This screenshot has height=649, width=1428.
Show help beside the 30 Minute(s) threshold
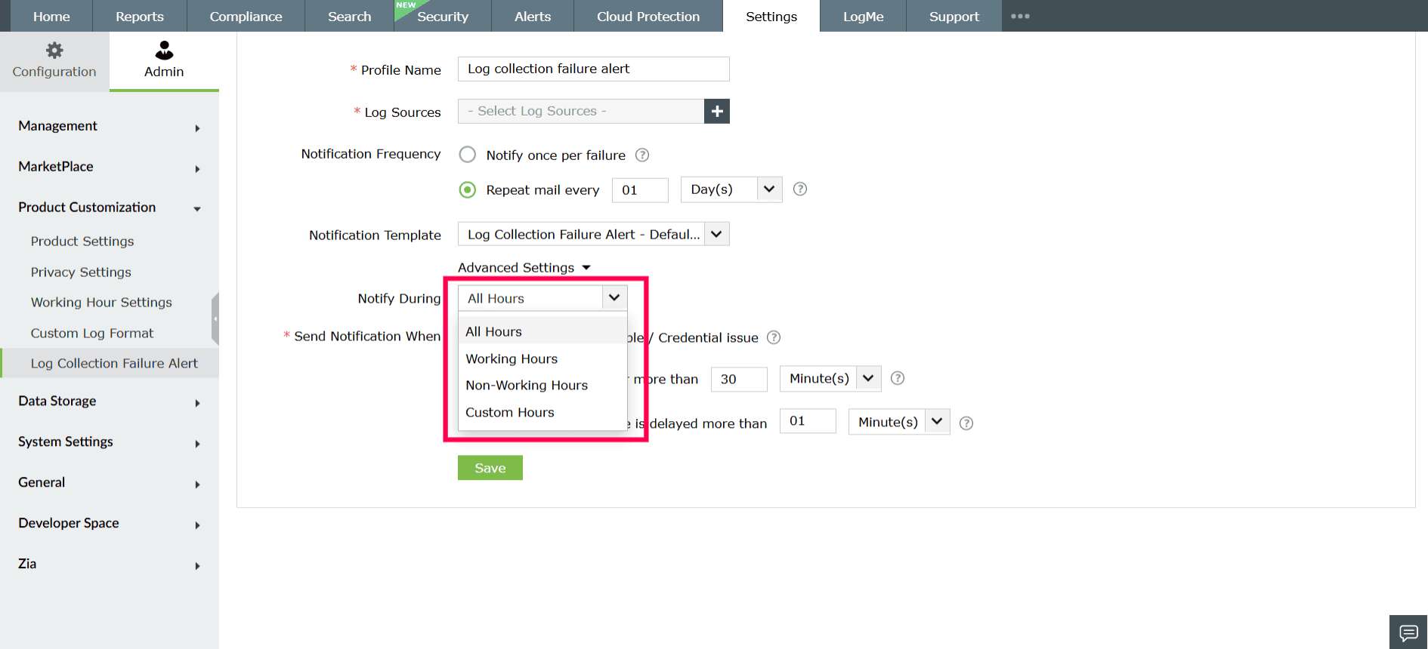tap(898, 378)
